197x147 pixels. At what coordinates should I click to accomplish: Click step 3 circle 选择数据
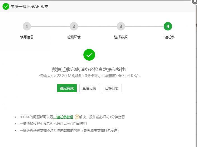[x=121, y=26]
